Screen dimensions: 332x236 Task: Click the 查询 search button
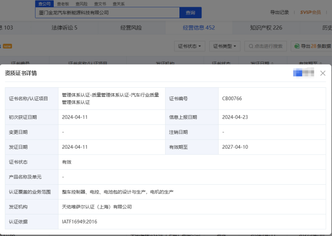pyautogui.click(x=190, y=12)
